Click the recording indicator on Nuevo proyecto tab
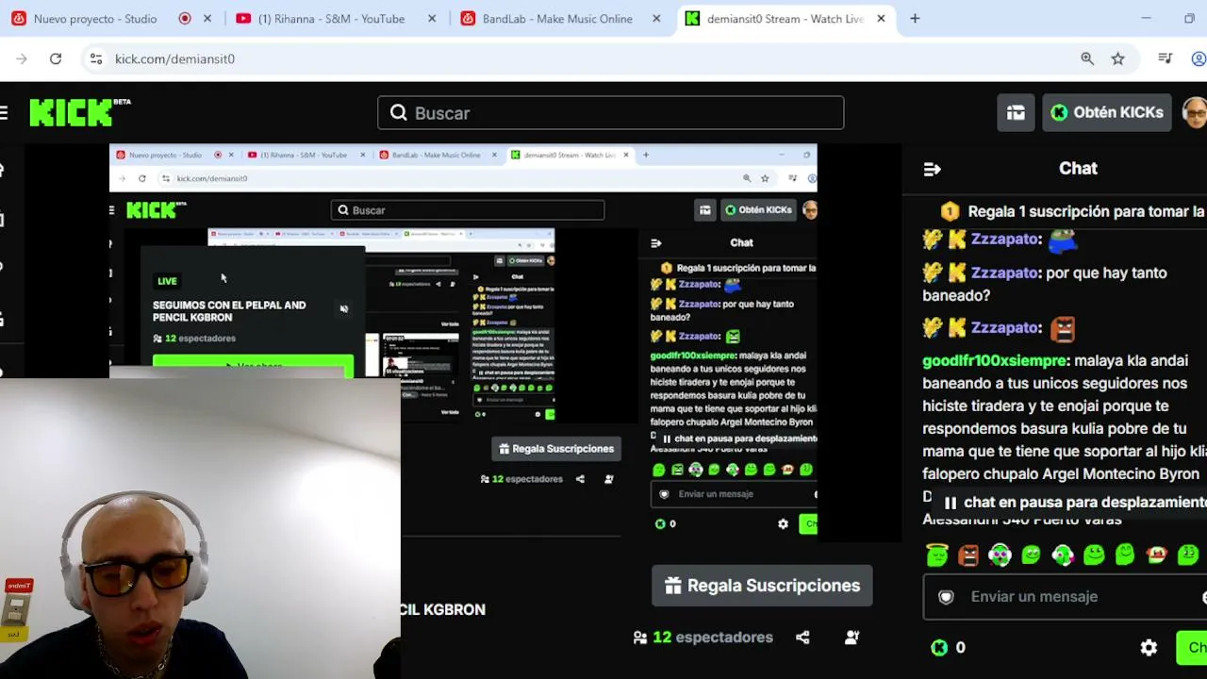Viewport: 1207px width, 679px height. click(x=185, y=19)
